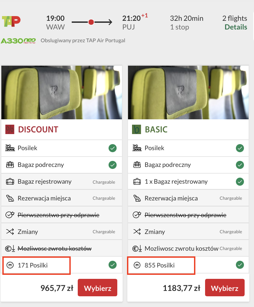Click the BASIC fare seat photo
254x307 pixels.
point(188,93)
